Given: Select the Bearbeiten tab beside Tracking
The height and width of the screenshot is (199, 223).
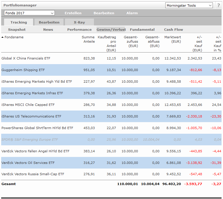Looking at the screenshot, I should pyautogui.click(x=49, y=22).
